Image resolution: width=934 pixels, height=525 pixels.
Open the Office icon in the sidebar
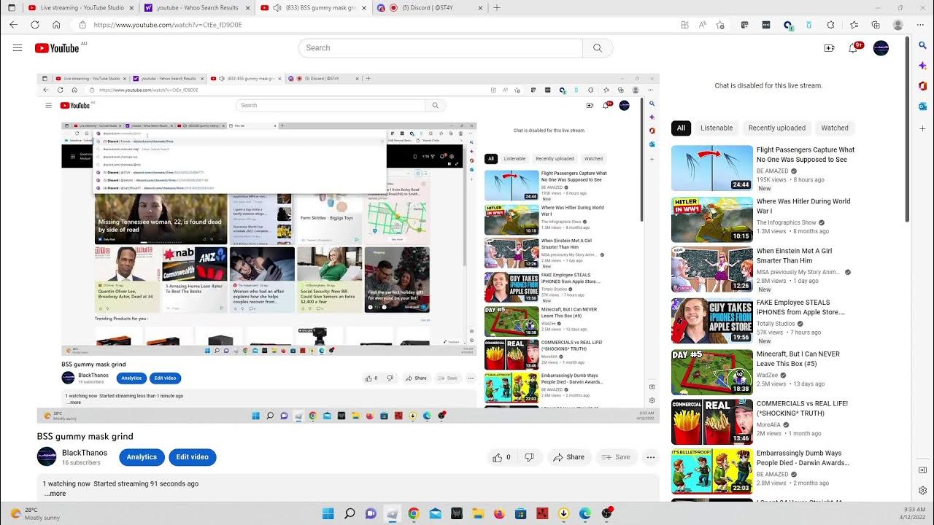[922, 86]
